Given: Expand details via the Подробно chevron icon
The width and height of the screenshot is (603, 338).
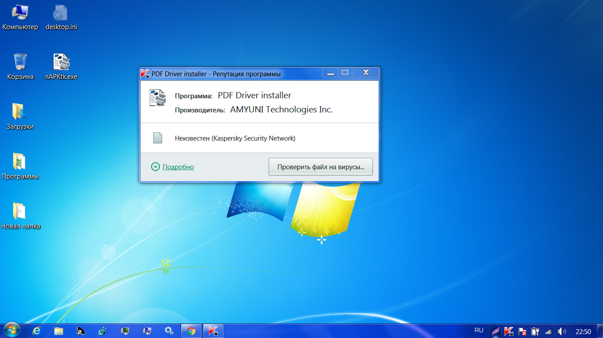Looking at the screenshot, I should pyautogui.click(x=155, y=167).
